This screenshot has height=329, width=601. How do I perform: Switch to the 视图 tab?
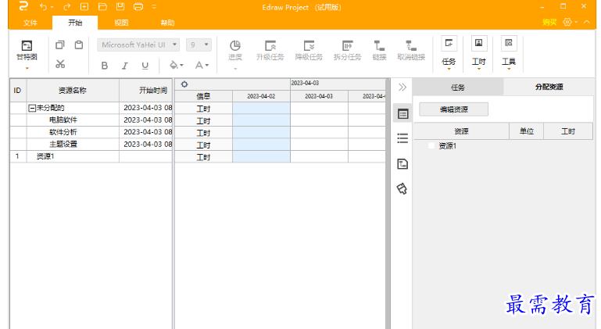121,23
